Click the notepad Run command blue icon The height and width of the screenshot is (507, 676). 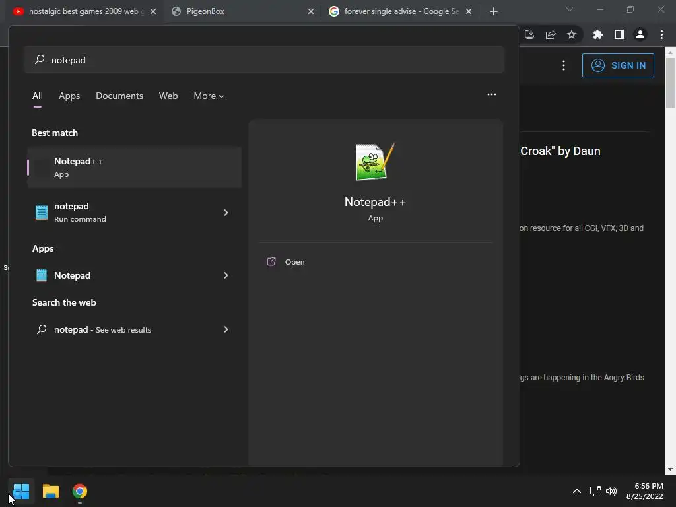click(x=42, y=213)
